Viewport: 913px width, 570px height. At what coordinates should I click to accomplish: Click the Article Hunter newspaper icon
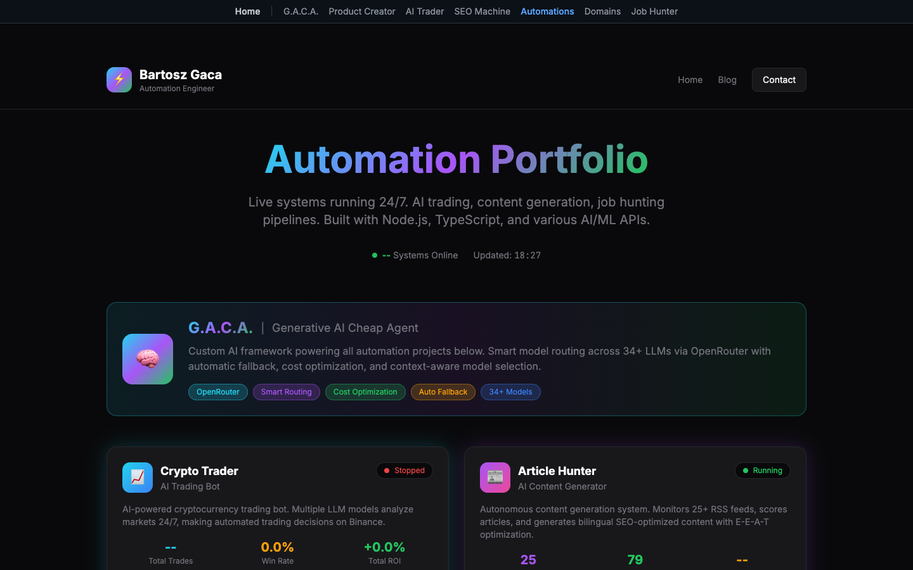(495, 478)
